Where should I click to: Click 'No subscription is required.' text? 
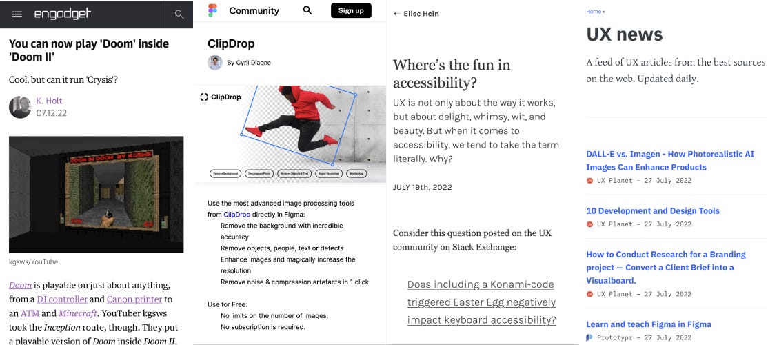coord(263,327)
